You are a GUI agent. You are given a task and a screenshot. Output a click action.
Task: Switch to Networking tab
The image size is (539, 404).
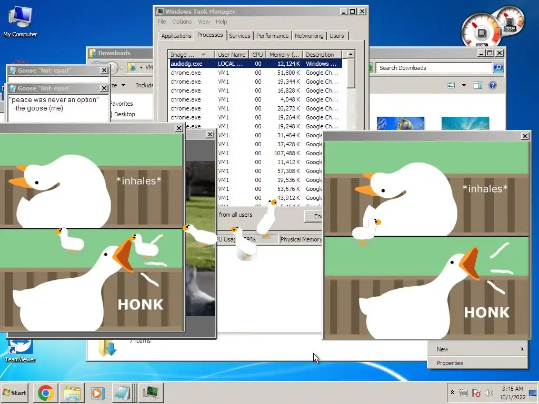(x=308, y=36)
